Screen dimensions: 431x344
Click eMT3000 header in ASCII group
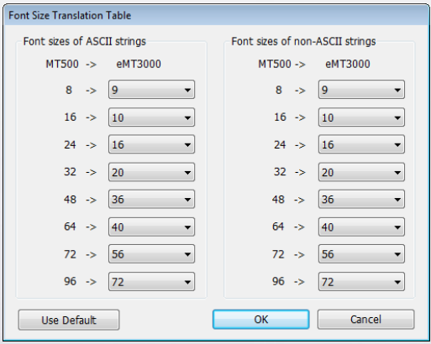(139, 64)
